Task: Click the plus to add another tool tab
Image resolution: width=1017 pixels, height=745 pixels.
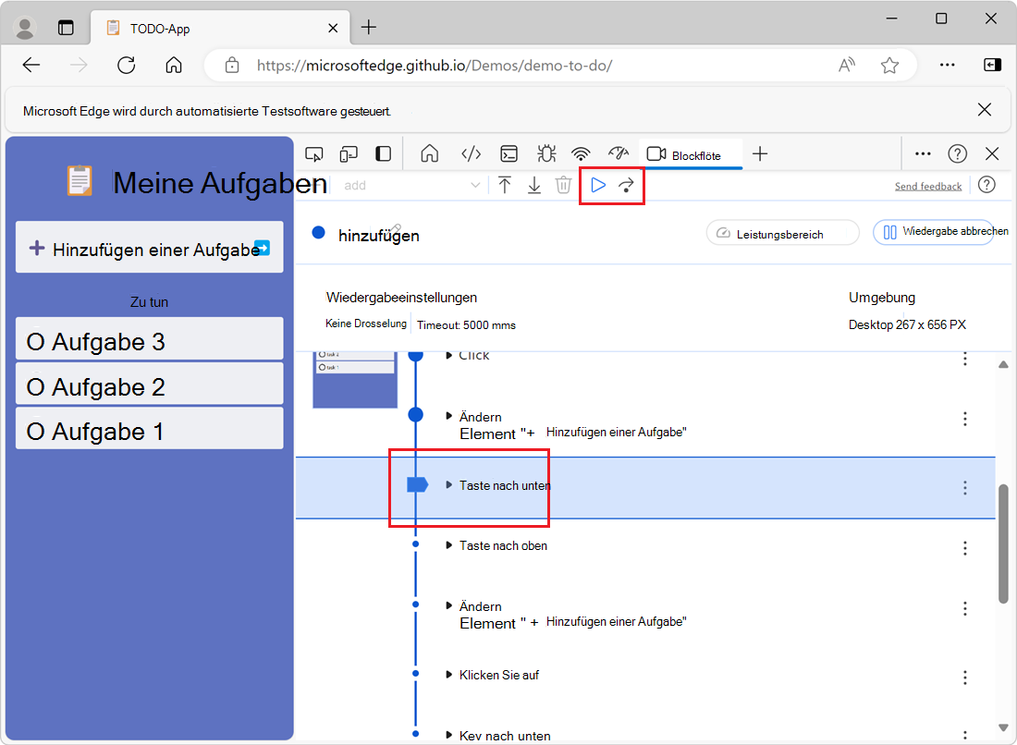Action: 760,153
